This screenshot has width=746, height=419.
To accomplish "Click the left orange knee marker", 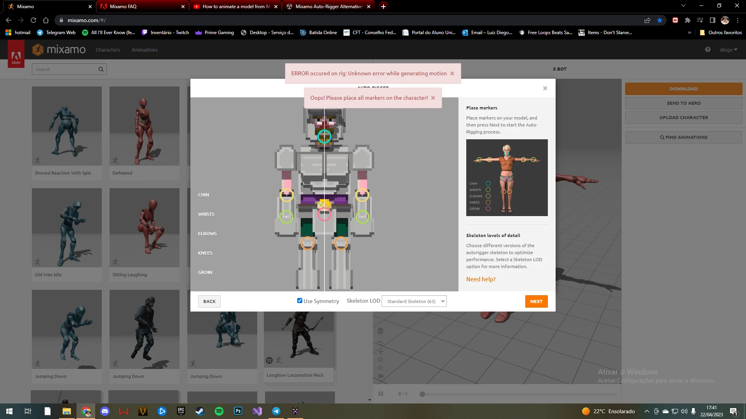I will coord(307,243).
